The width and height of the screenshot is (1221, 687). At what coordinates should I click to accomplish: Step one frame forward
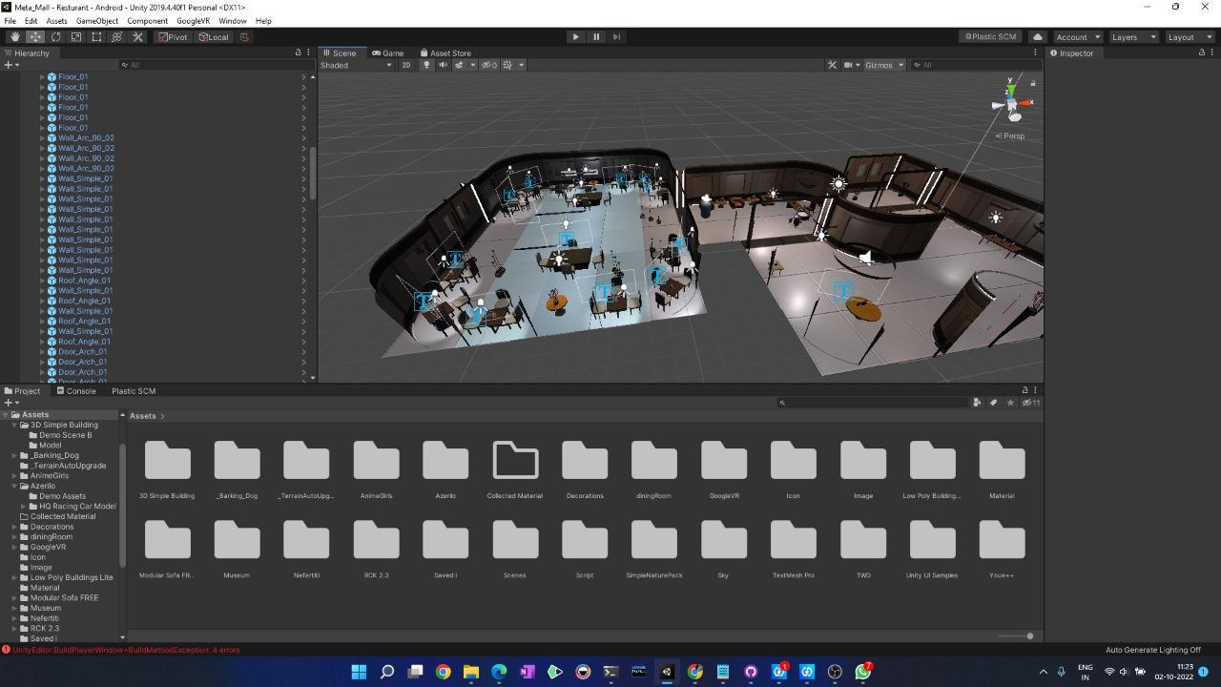coord(616,36)
